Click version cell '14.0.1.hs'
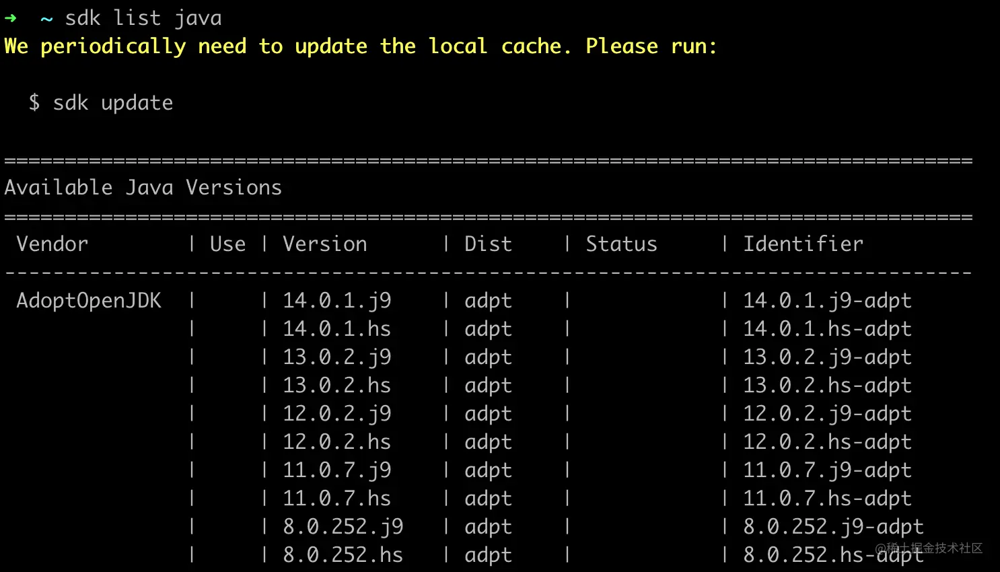 pos(337,328)
